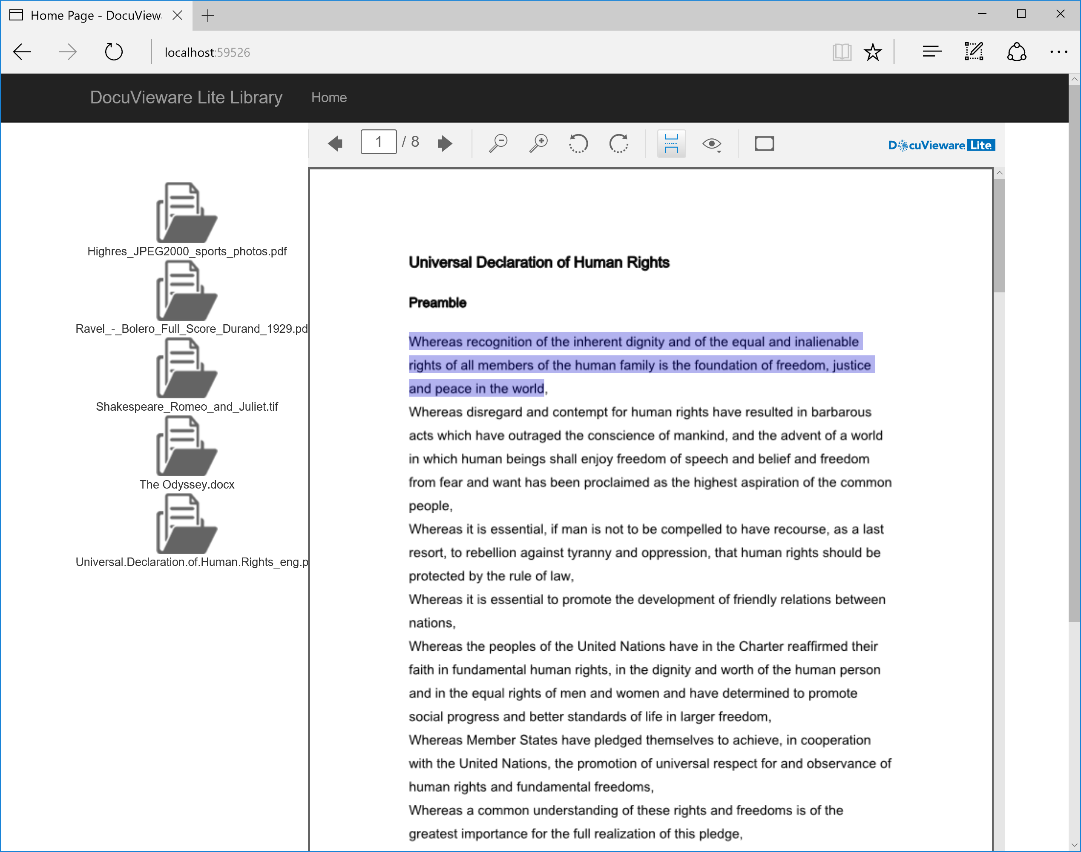Rotate document counterclockwise
Screen dimensions: 1081x852
tap(578, 144)
